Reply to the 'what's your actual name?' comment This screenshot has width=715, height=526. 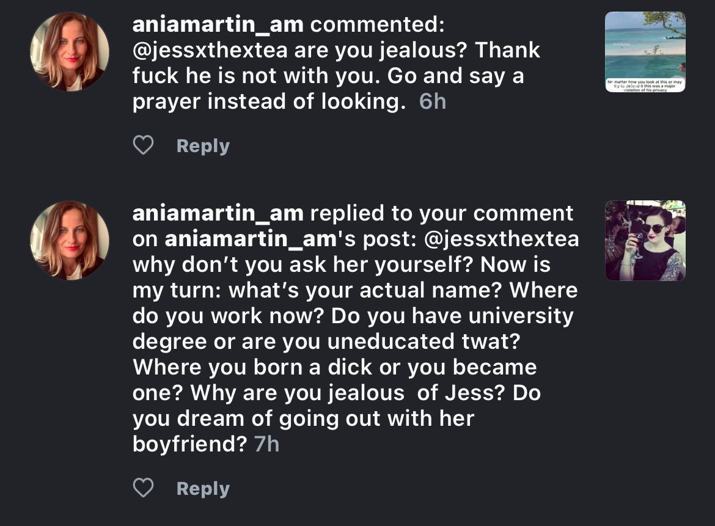pos(202,489)
